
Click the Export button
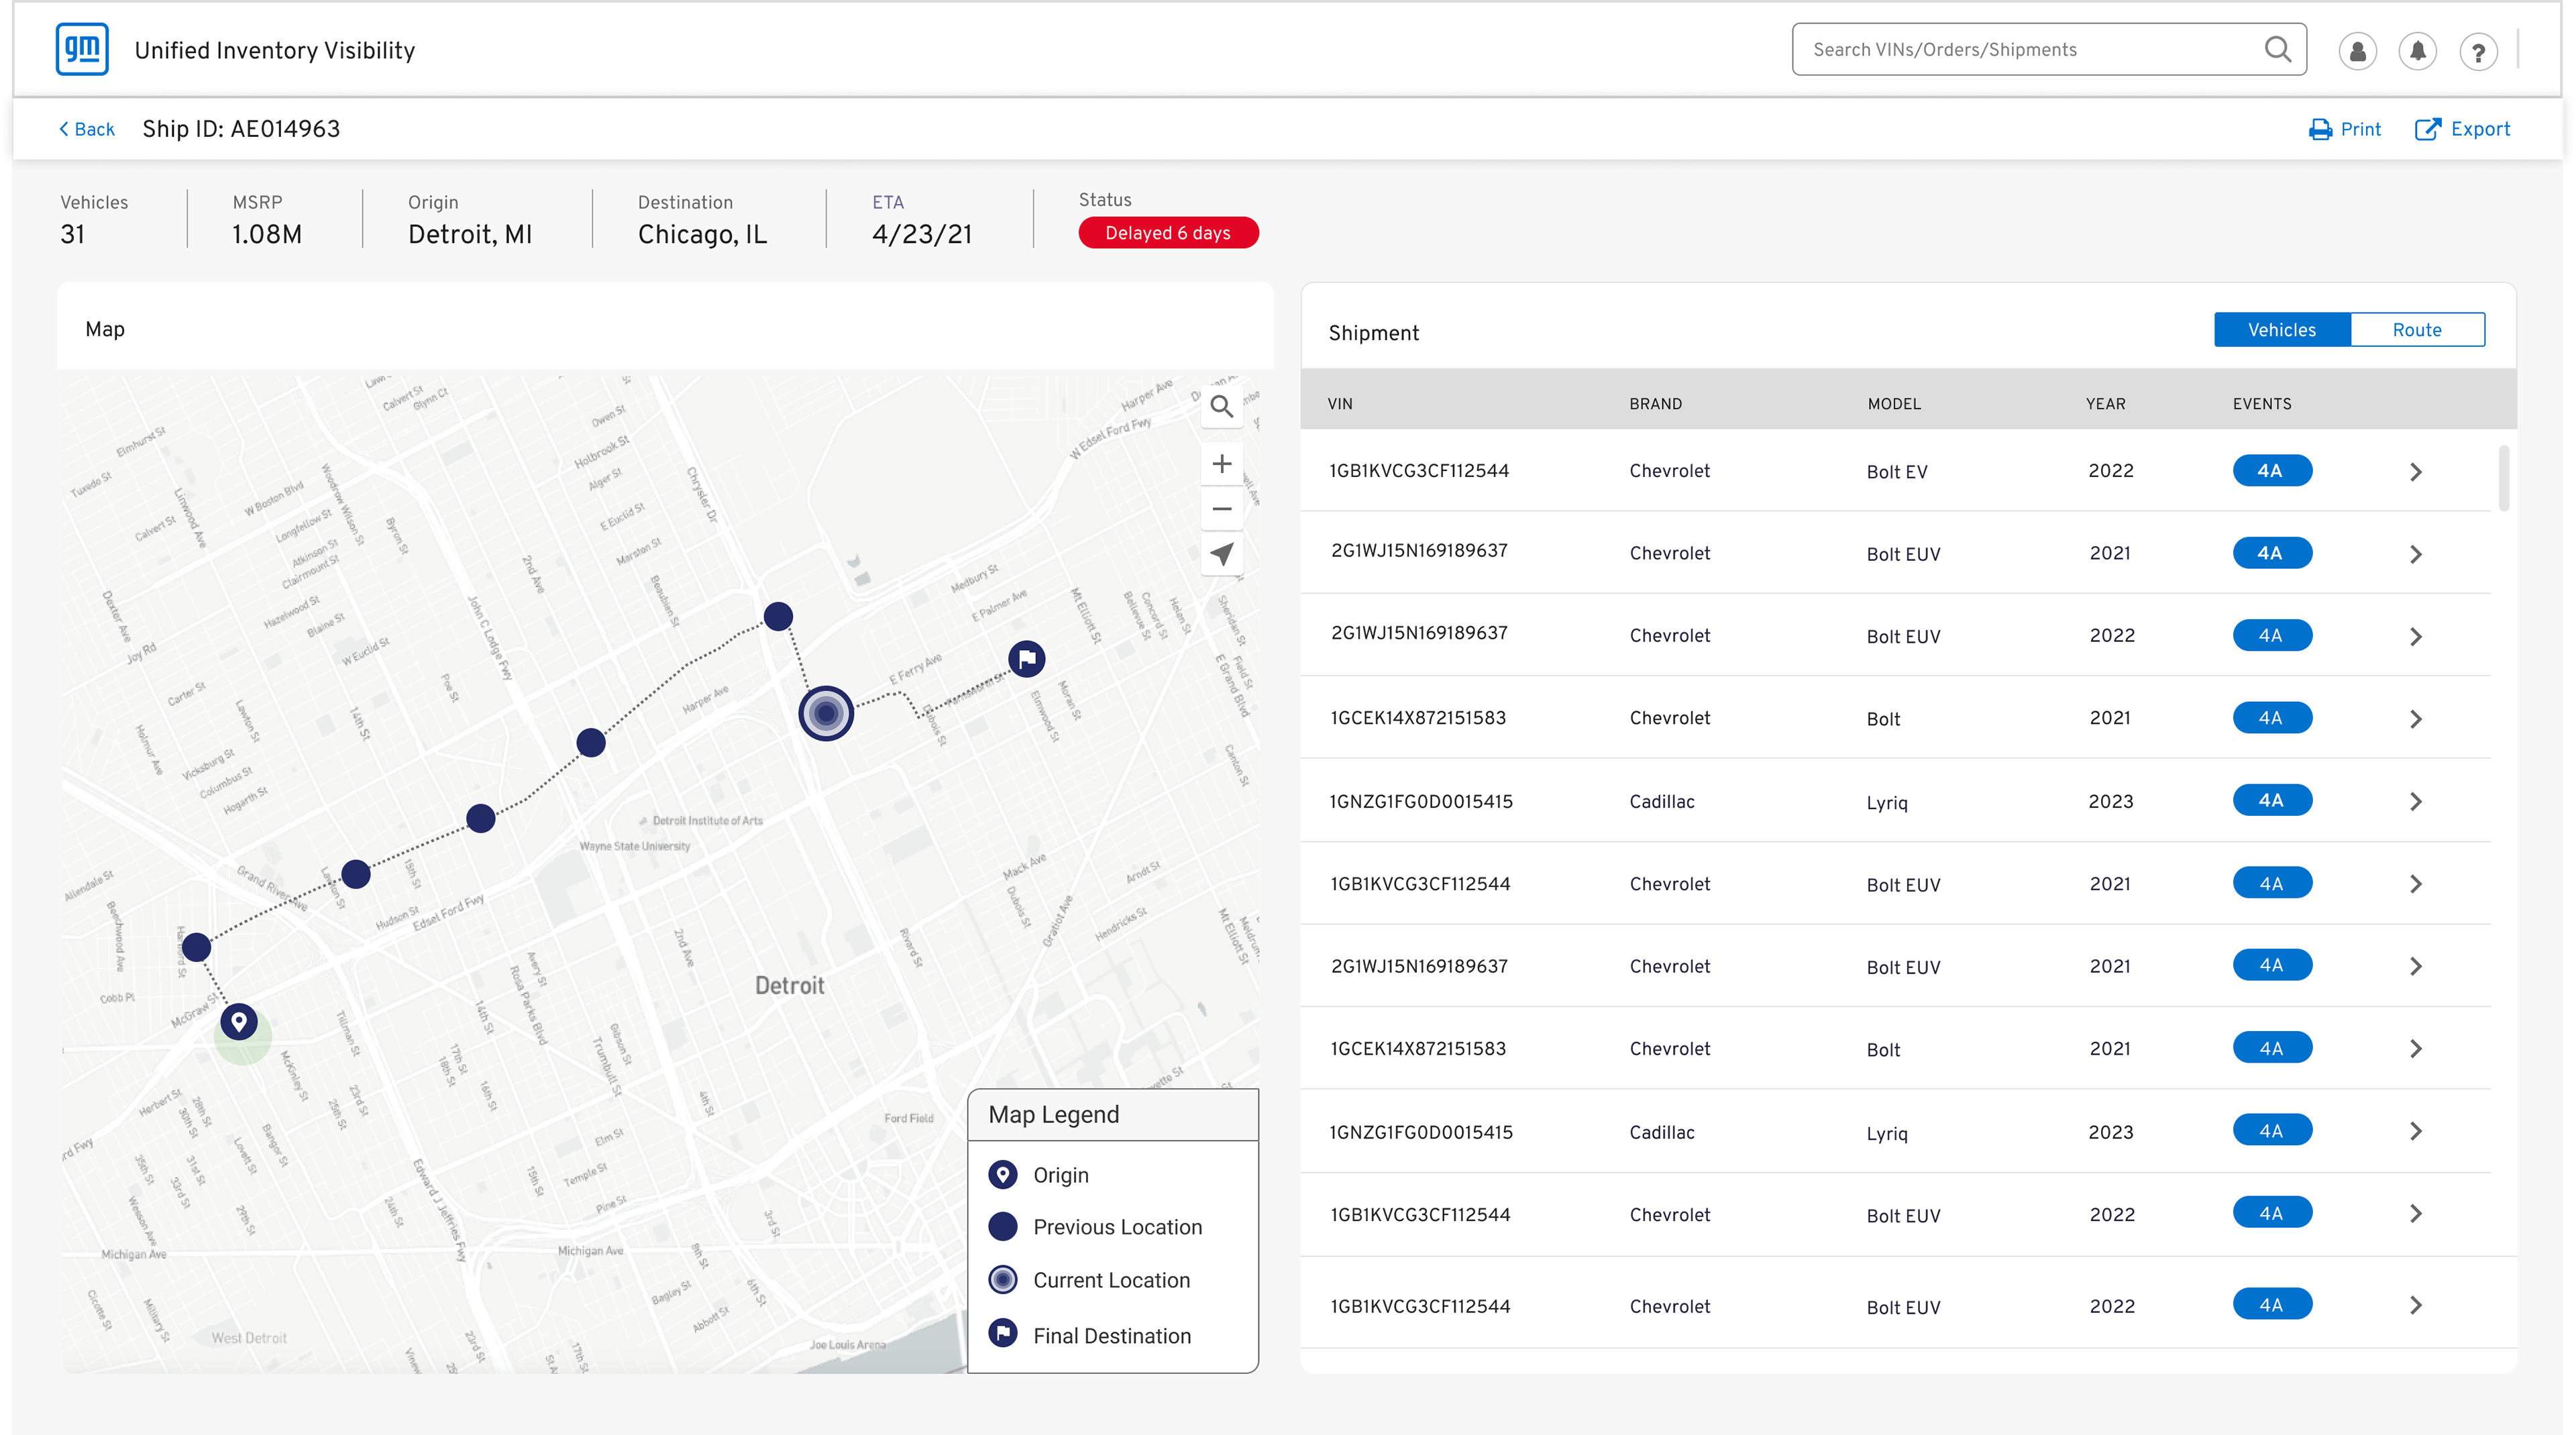click(2462, 129)
